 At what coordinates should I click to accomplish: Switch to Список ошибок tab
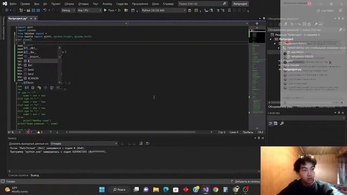18,175
